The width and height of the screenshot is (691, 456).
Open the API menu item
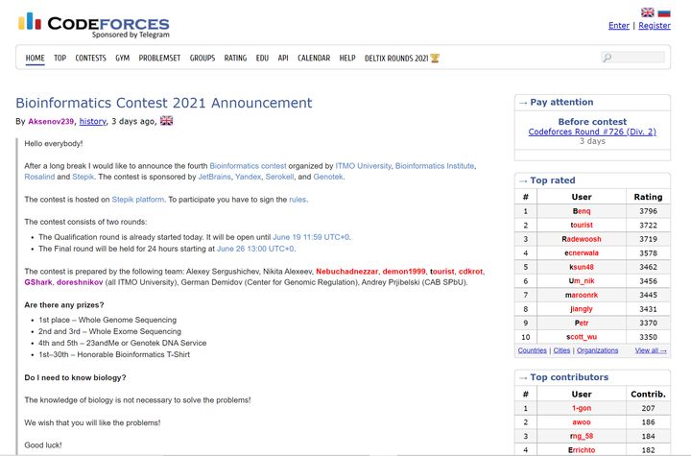click(x=283, y=58)
